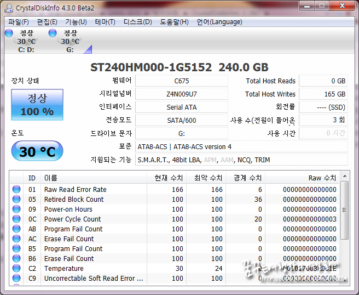Open the 디스크(D) menu

137,22
